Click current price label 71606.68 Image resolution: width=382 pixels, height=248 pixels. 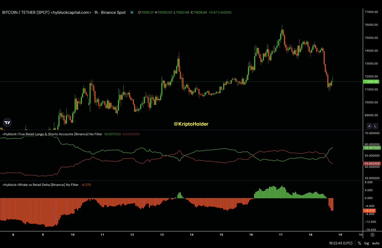(371, 82)
